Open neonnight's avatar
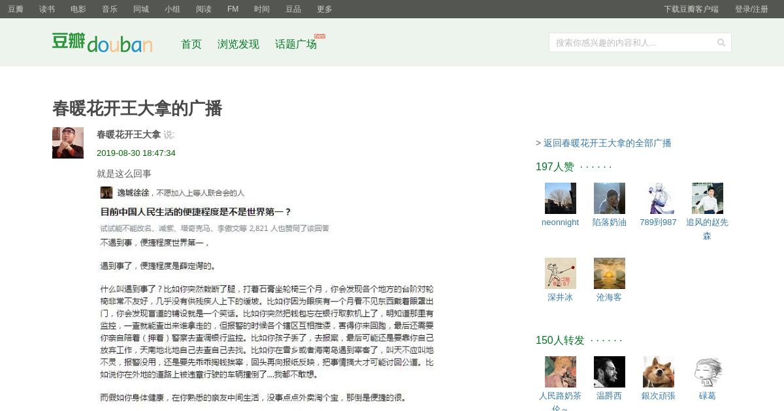This screenshot has height=411, width=784. (561, 198)
